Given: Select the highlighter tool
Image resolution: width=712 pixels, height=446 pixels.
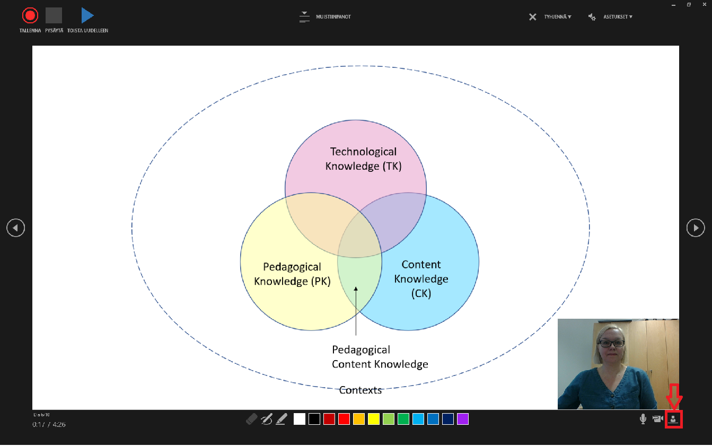Looking at the screenshot, I should click(x=282, y=419).
